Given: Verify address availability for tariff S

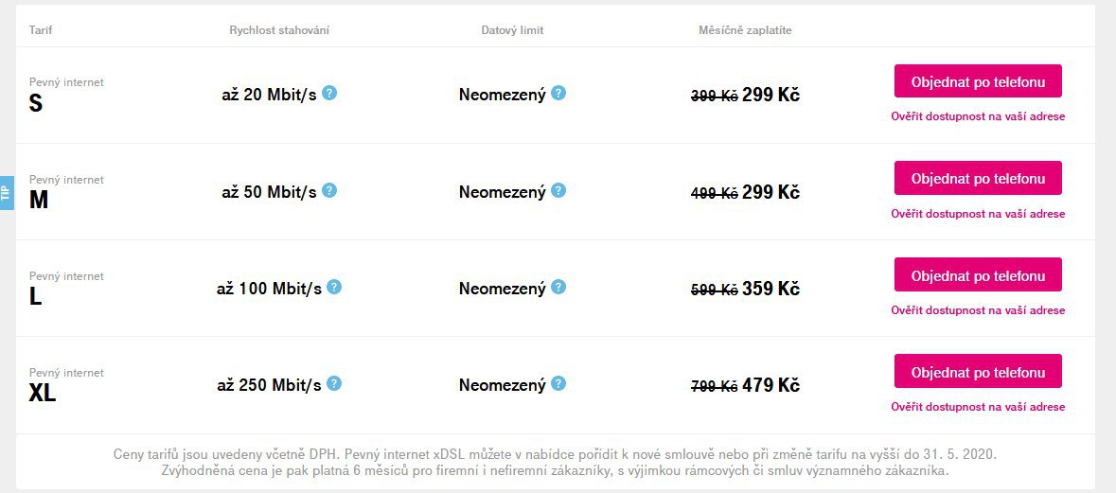Looking at the screenshot, I should click(x=978, y=116).
